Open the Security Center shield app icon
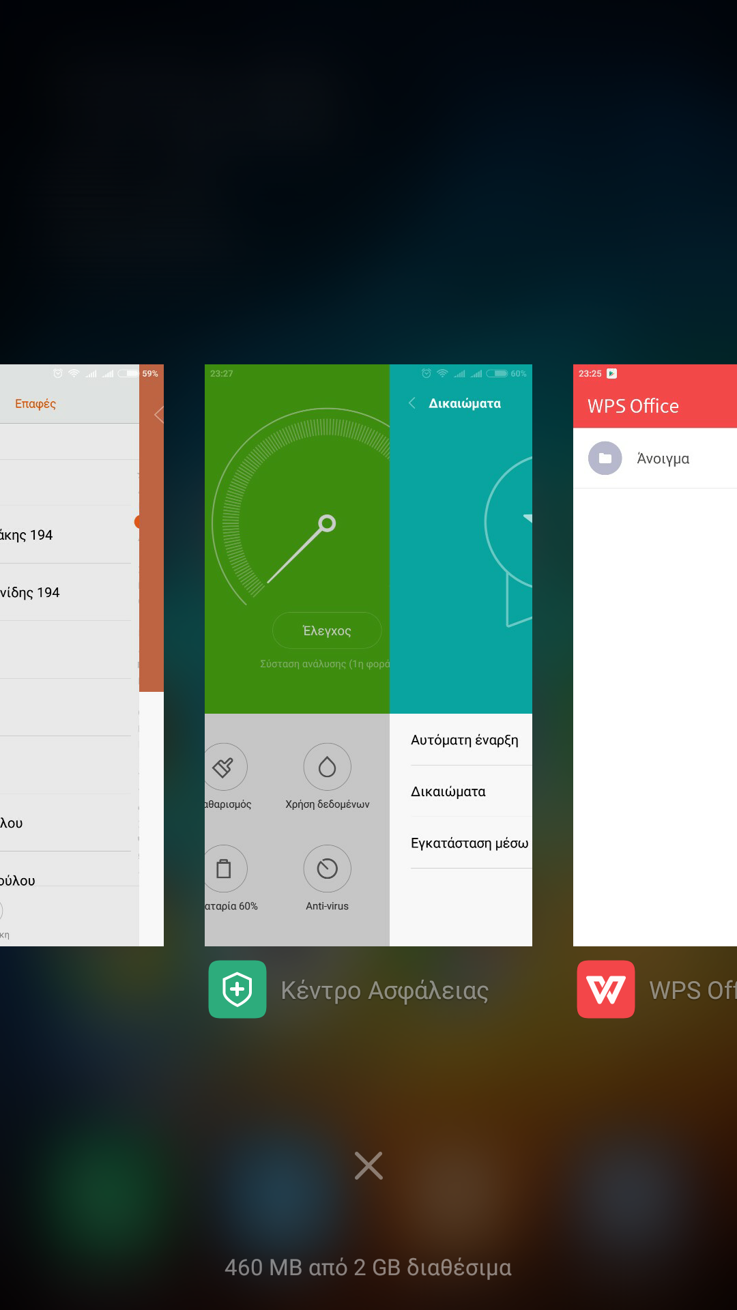737x1310 pixels. [x=237, y=989]
